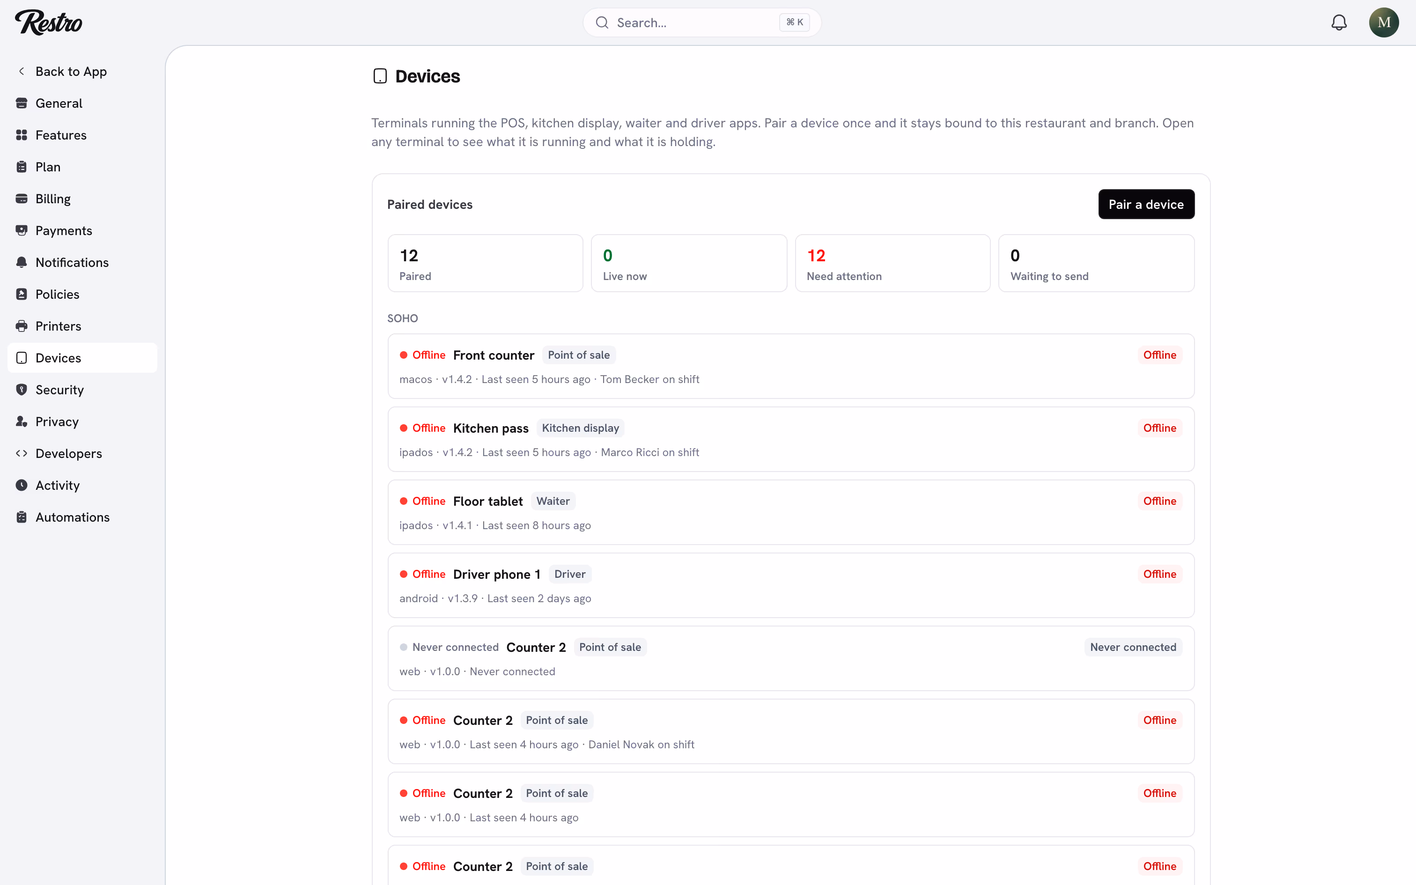The image size is (1416, 885).
Task: Open Notifications settings in sidebar
Action: coord(82,262)
